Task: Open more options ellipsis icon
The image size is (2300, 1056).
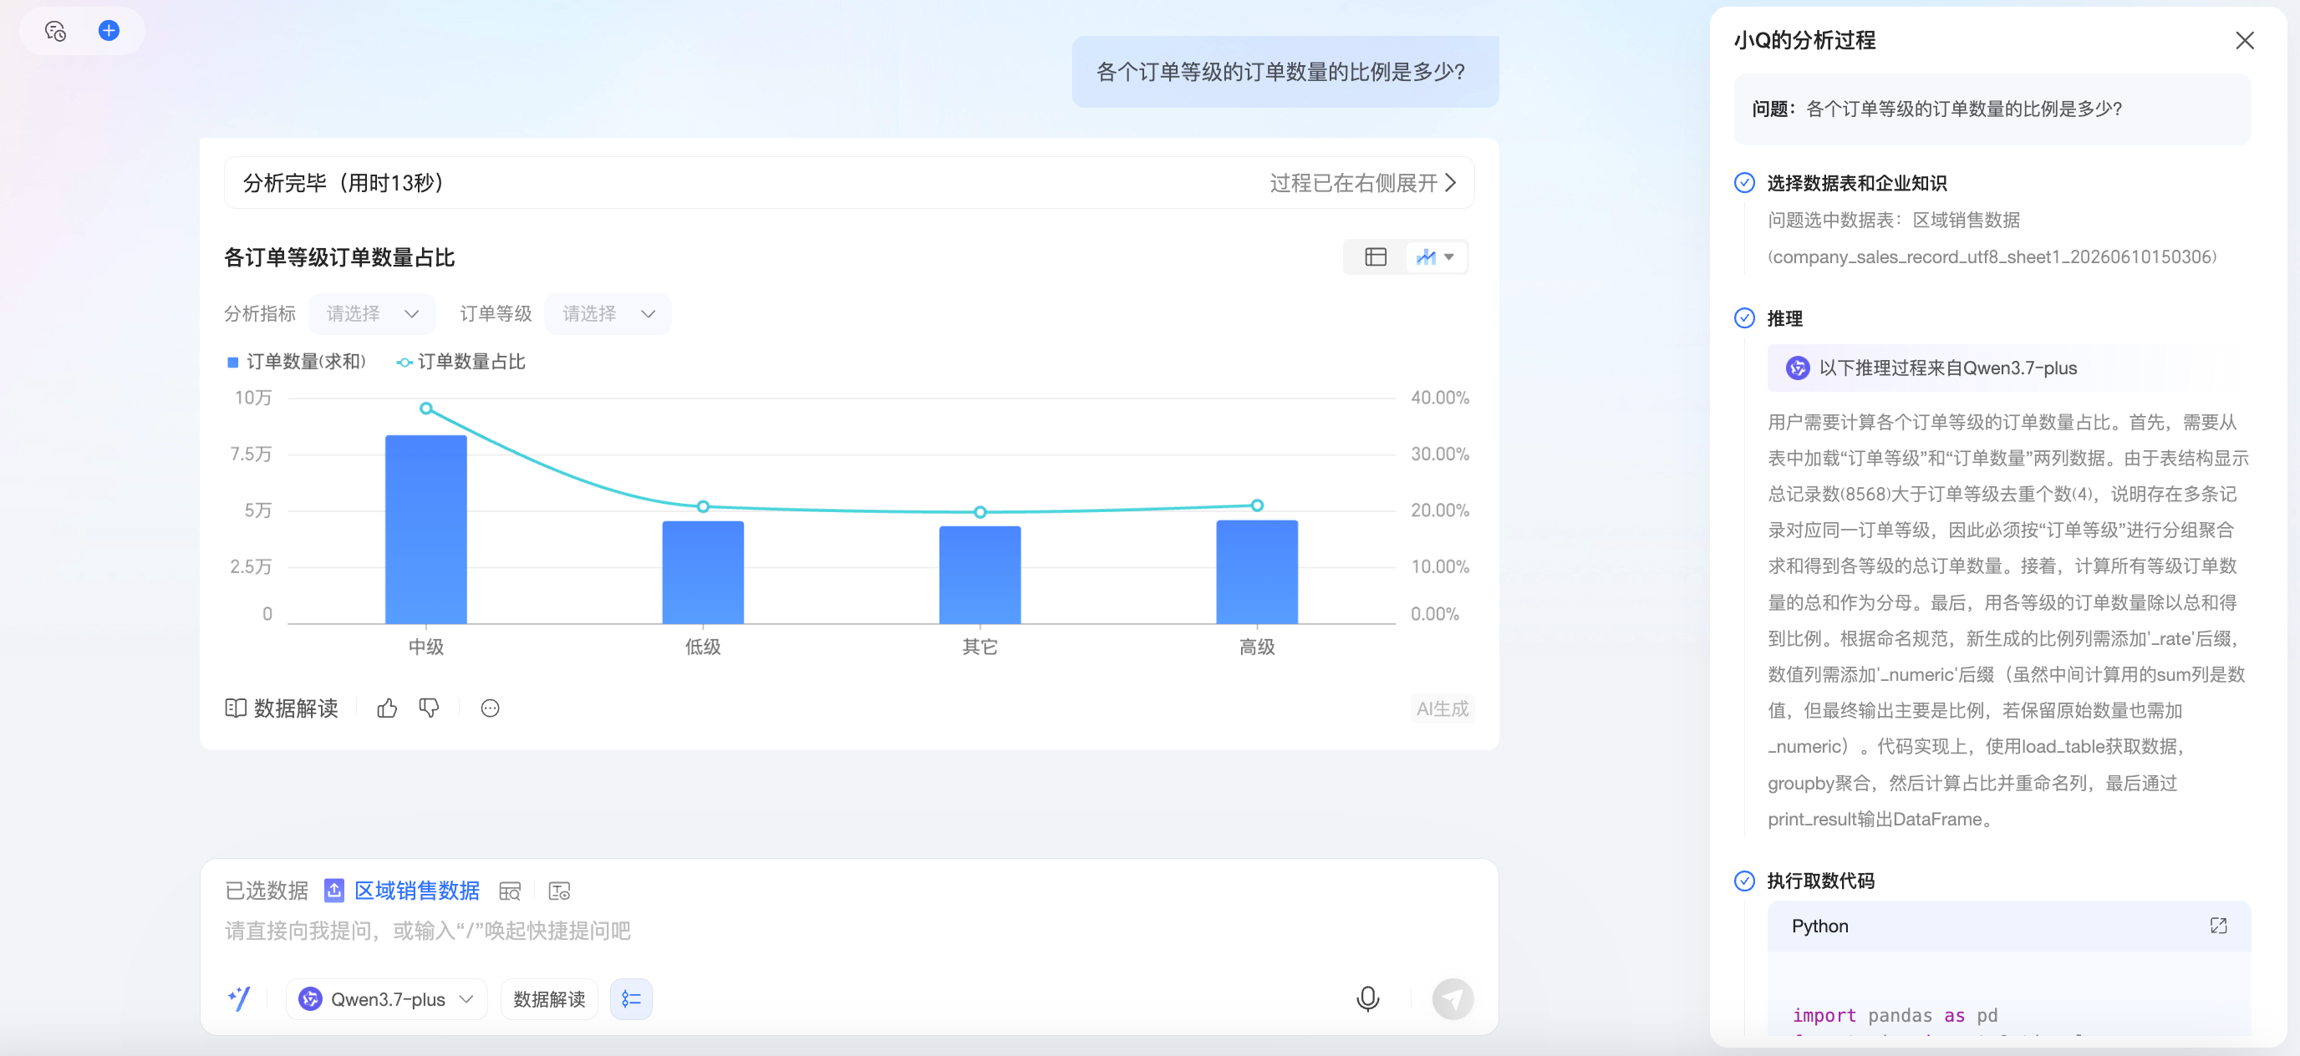Action: [x=491, y=708]
